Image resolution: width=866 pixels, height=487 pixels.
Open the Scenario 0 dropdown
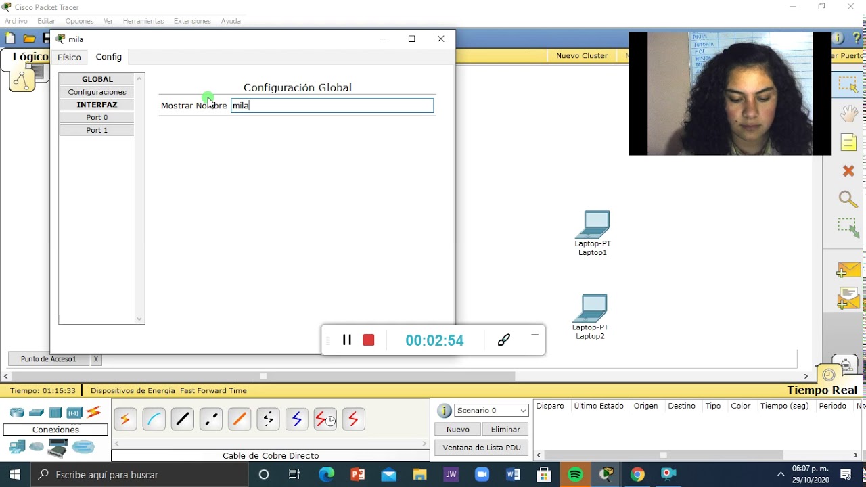point(492,411)
